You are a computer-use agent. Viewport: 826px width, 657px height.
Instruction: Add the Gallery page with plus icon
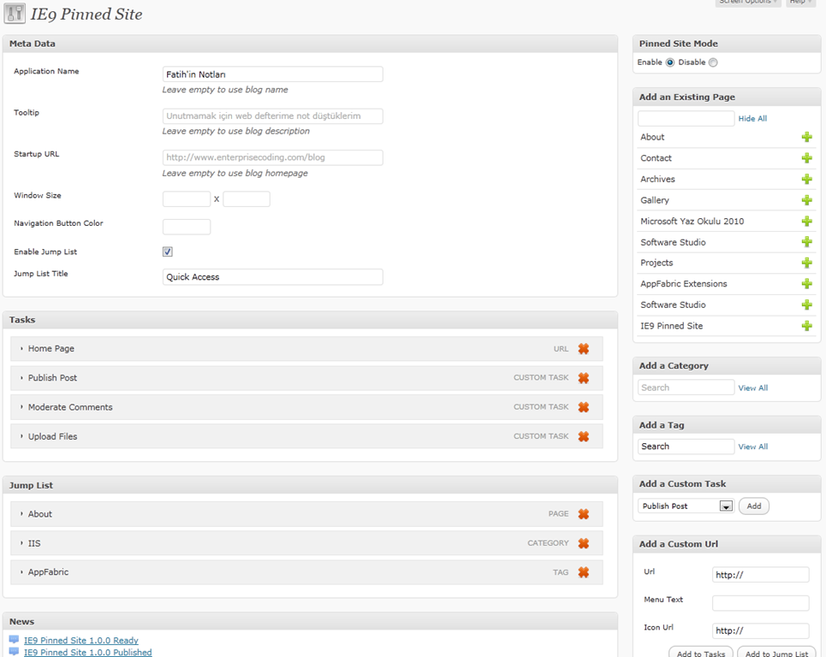(x=806, y=200)
